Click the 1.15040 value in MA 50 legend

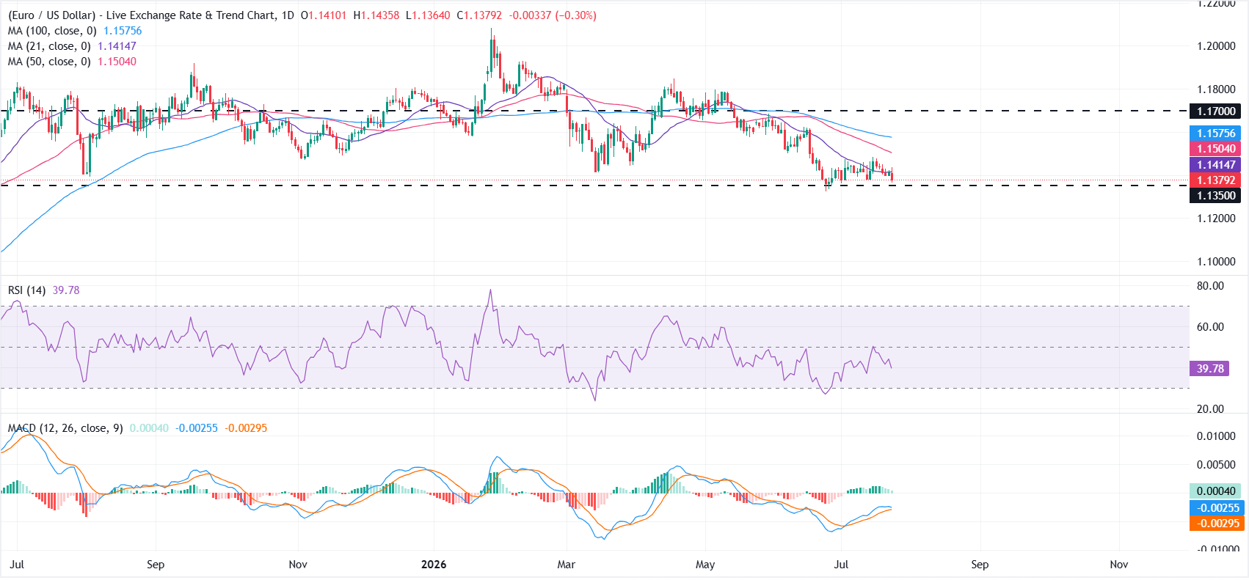[117, 62]
